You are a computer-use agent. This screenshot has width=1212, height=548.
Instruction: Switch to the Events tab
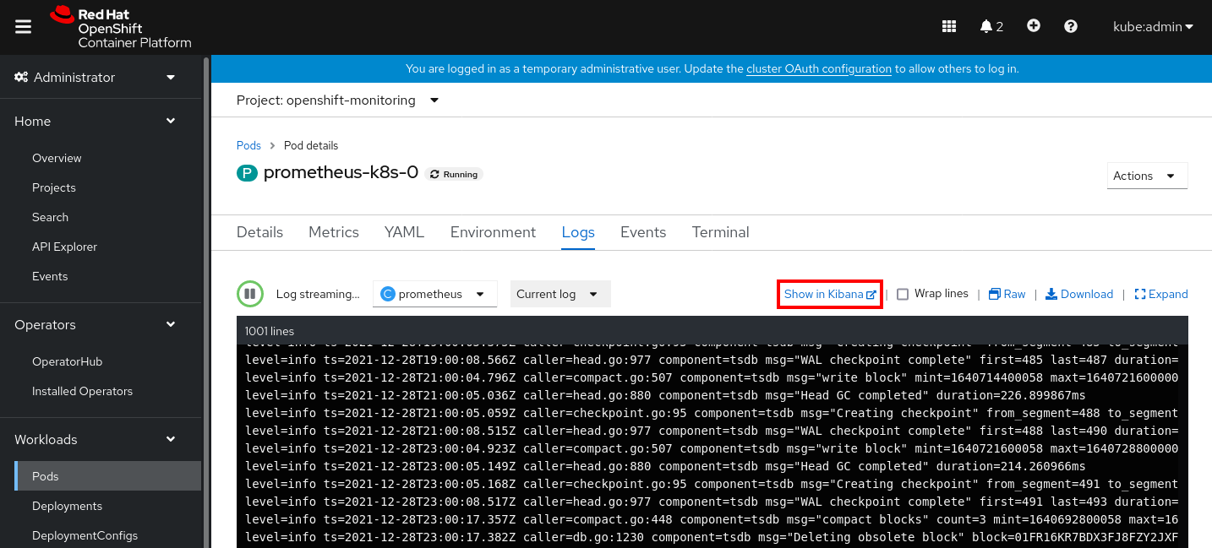(643, 232)
